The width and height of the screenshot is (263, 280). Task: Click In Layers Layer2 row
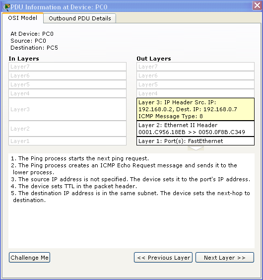67,129
